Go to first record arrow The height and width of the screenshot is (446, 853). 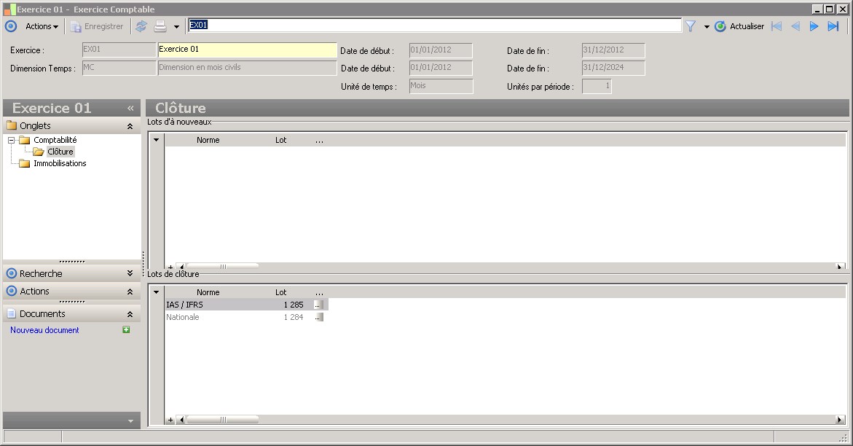coord(777,26)
